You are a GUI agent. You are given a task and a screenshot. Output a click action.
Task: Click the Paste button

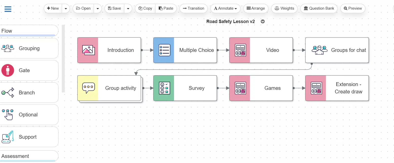tap(166, 8)
